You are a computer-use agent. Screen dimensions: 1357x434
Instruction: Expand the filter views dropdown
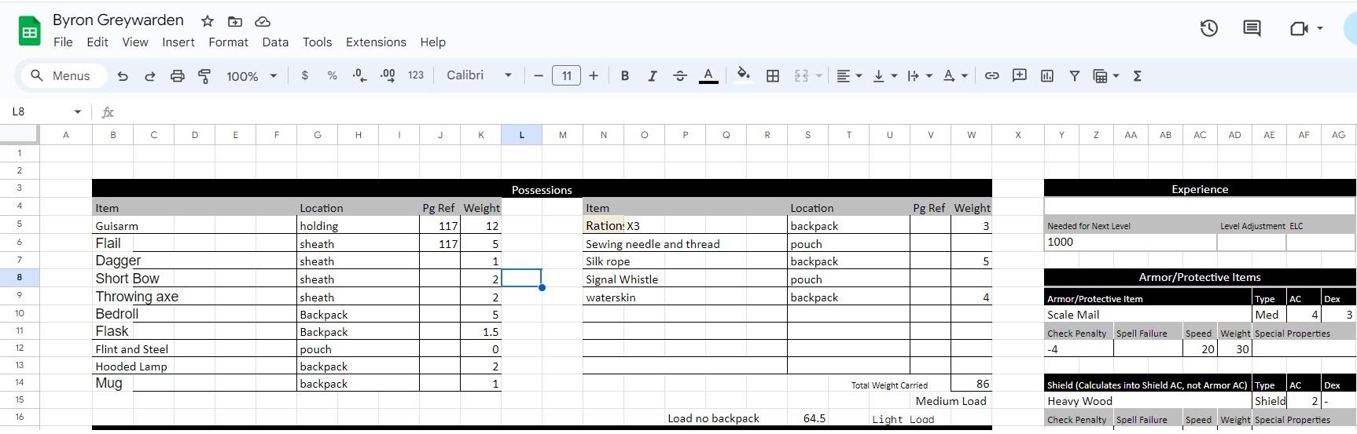tap(1116, 76)
